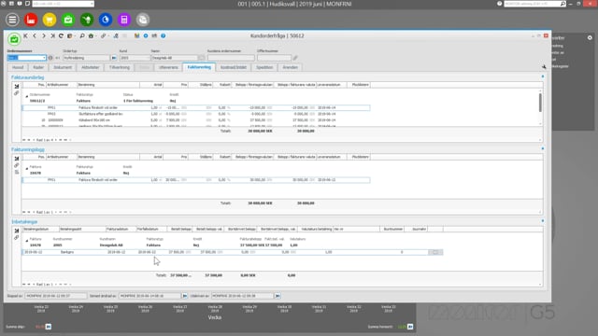Image resolution: width=598 pixels, height=336 pixels.
Task: Go to the previous record
Action: coord(35,35)
